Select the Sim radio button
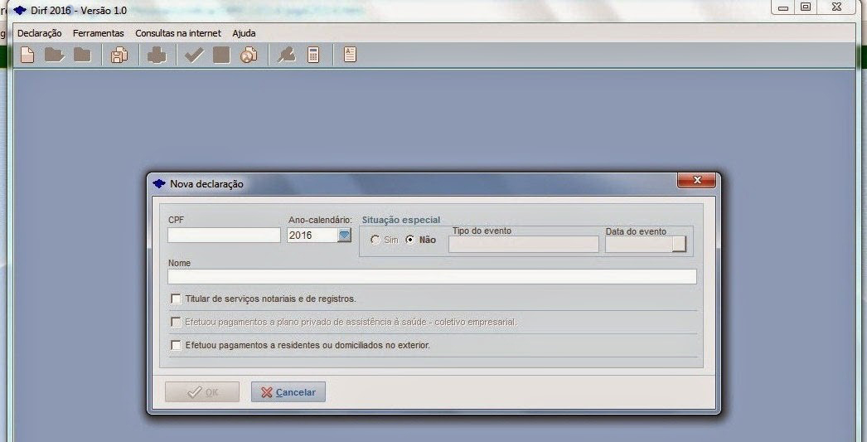The width and height of the screenshot is (867, 442). coord(375,240)
